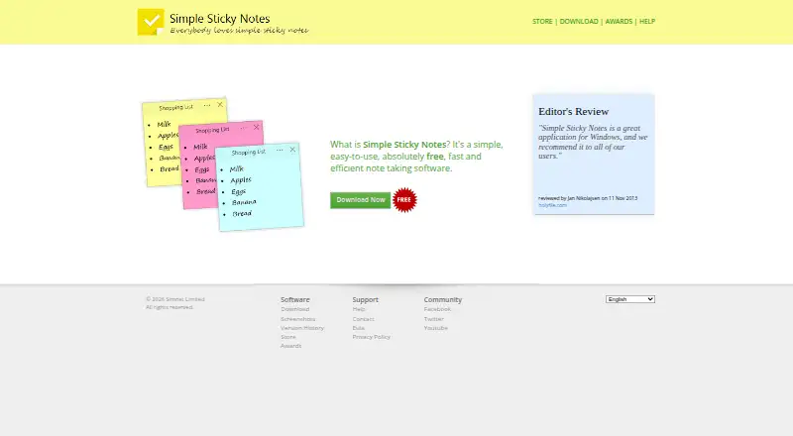Open the Contact link in footer
793x436 pixels.
pyautogui.click(x=363, y=319)
